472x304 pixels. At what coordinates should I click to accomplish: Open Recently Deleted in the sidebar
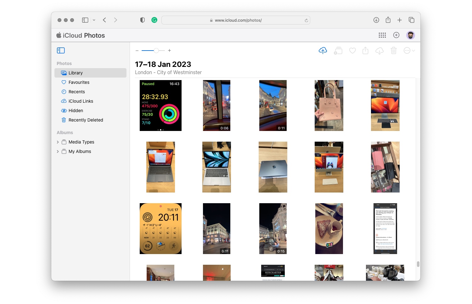coord(91,120)
